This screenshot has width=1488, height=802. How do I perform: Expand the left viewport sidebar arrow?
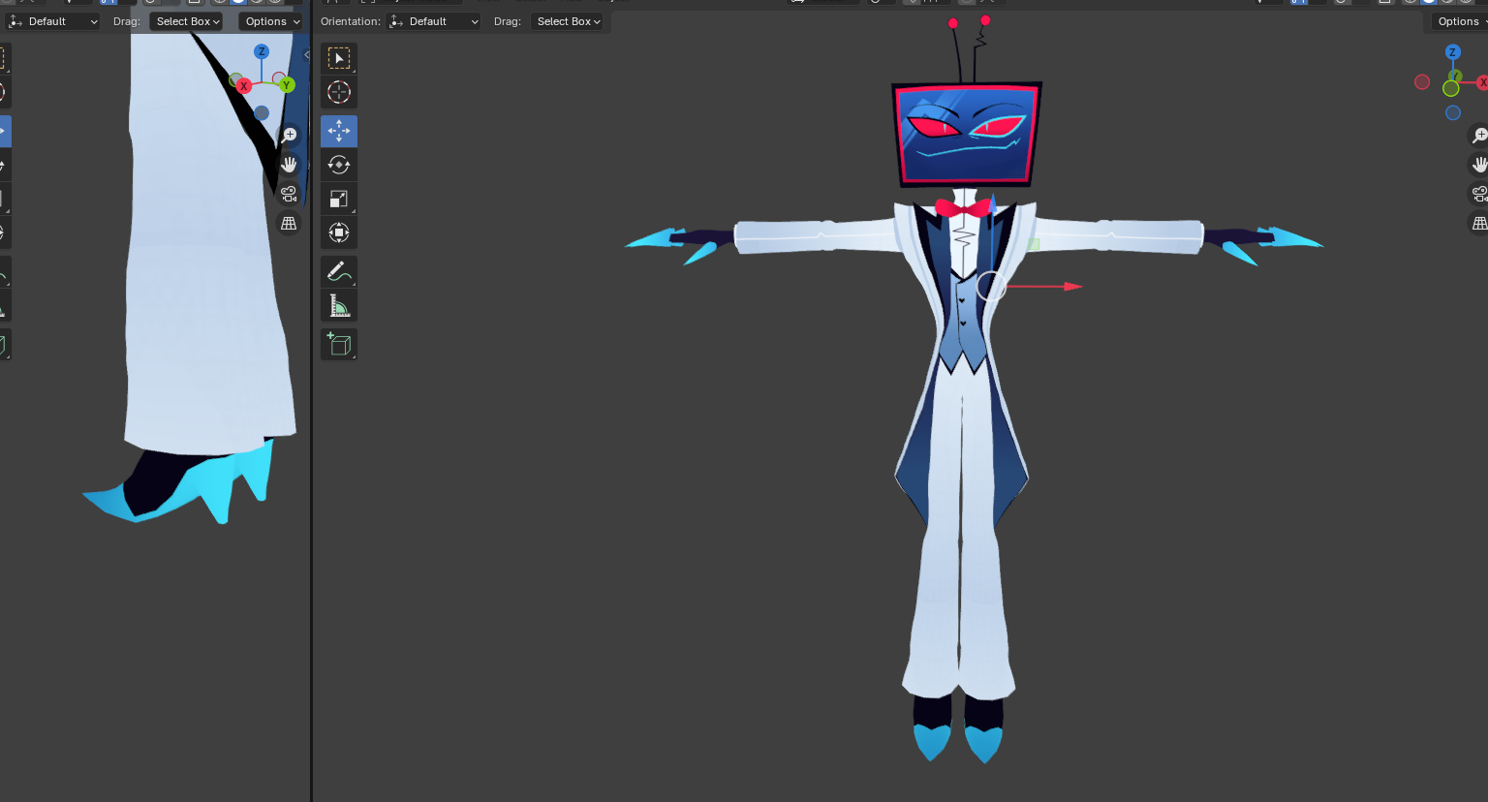coord(307,55)
